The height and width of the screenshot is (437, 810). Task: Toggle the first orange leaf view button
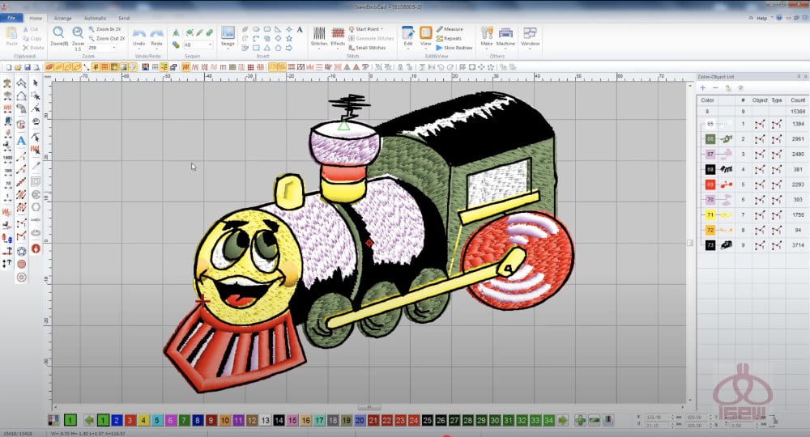click(x=49, y=67)
